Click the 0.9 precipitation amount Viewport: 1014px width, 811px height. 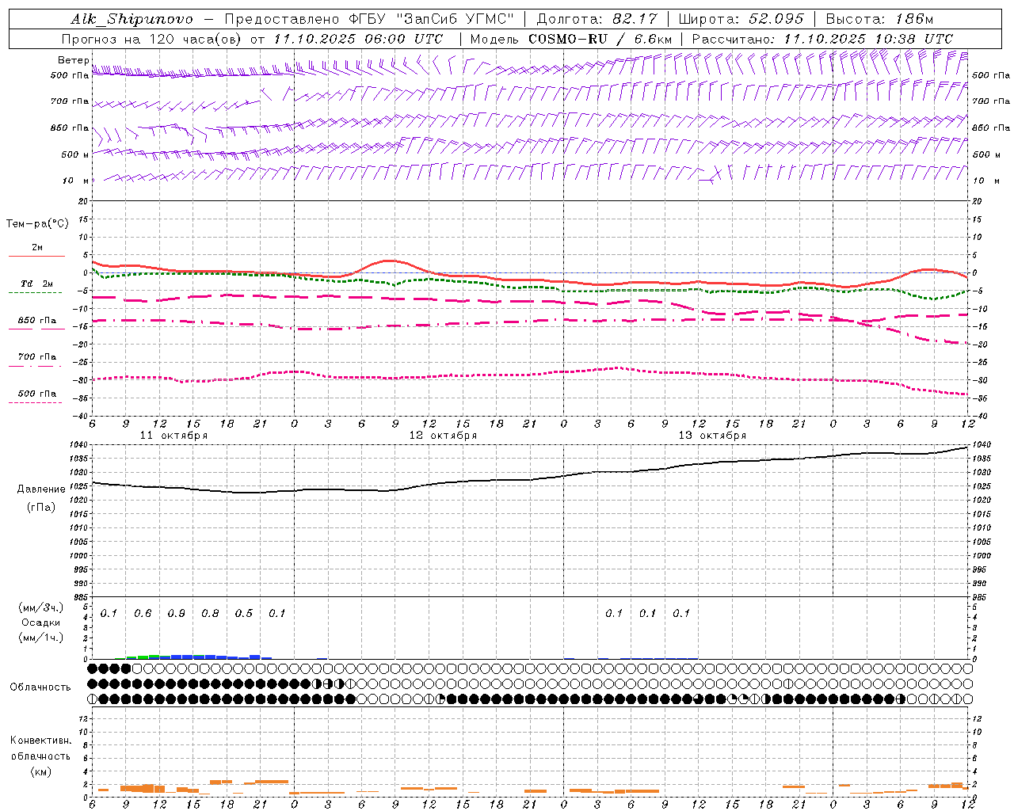pyautogui.click(x=177, y=613)
